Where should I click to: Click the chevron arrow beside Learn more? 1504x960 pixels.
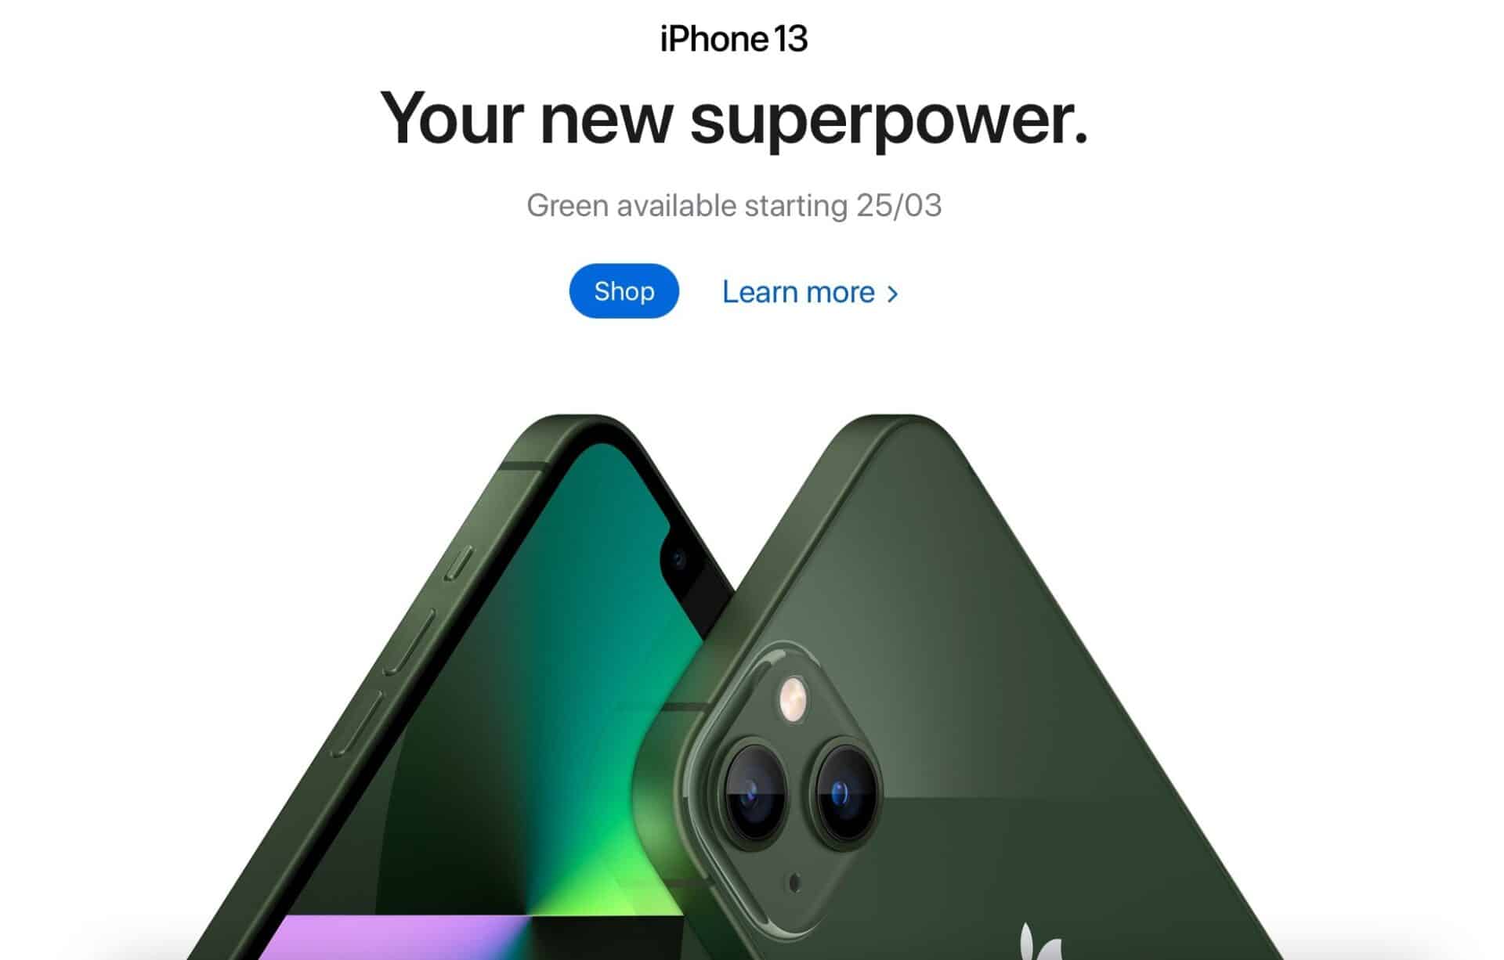[x=892, y=294]
